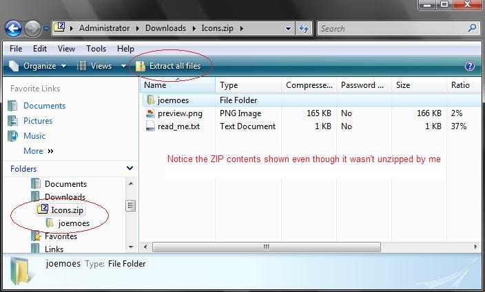Click the blue Help question mark icon

pyautogui.click(x=470, y=66)
